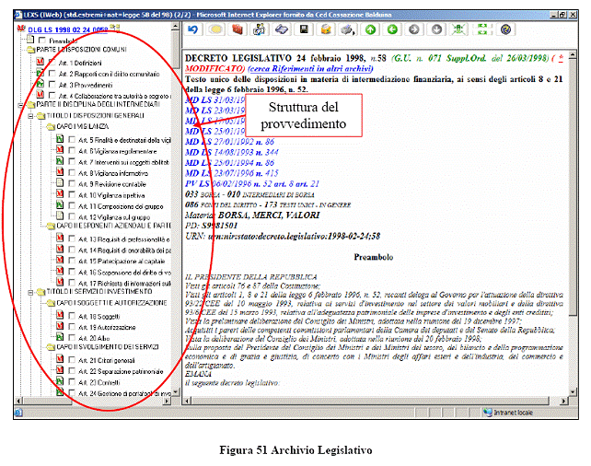Click the gray down arrow button
This screenshot has width=591, height=466.
[x=436, y=29]
